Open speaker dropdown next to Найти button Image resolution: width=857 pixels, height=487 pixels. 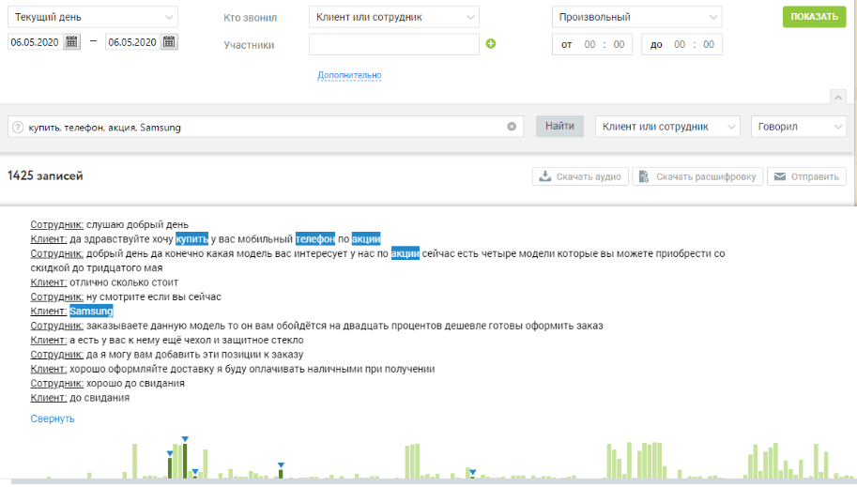[x=668, y=127]
